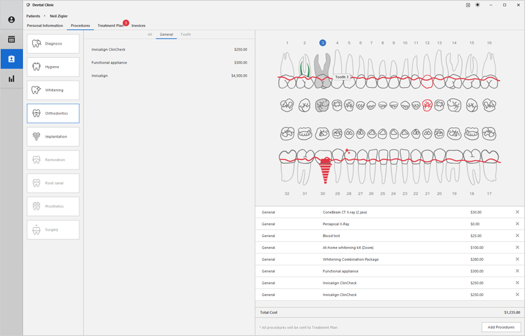
Task: Click the analytics bar chart sidebar icon
Action: coord(11,79)
